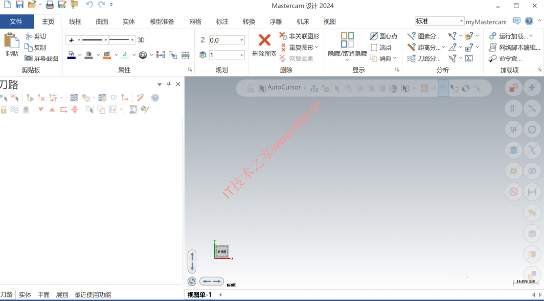This screenshot has height=301, width=544.
Task: Toggle the AutoCursor selection mode button
Action: [x=282, y=88]
